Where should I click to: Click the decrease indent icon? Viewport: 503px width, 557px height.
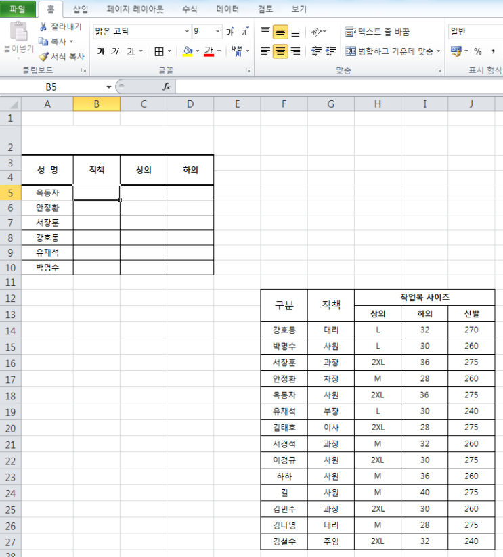pos(316,51)
